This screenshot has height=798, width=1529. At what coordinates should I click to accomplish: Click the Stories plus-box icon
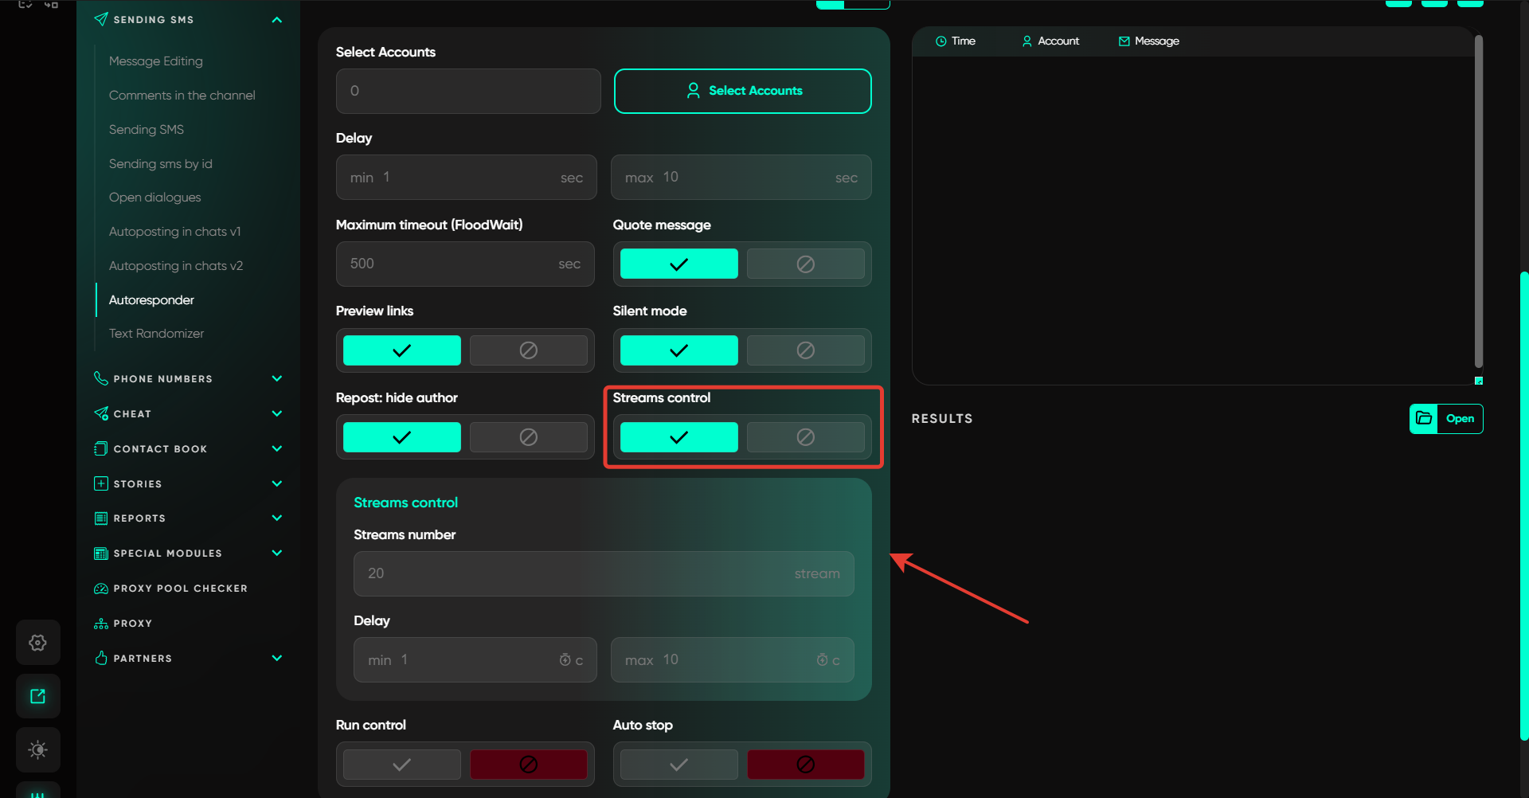point(101,483)
